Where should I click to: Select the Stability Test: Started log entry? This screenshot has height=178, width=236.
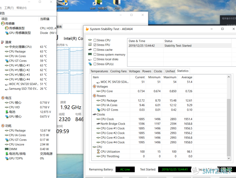point(179,45)
